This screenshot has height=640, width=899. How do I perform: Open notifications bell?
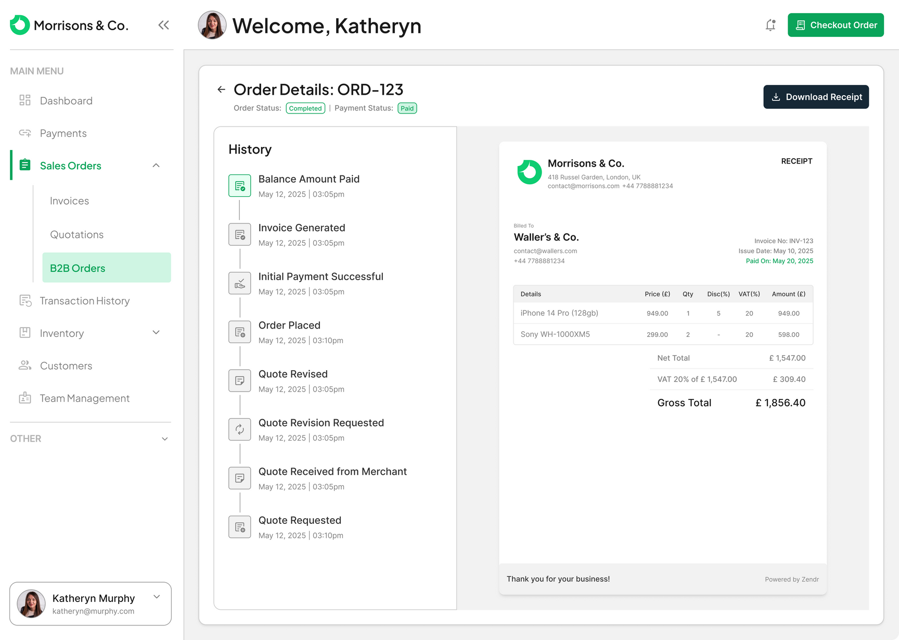(x=770, y=25)
